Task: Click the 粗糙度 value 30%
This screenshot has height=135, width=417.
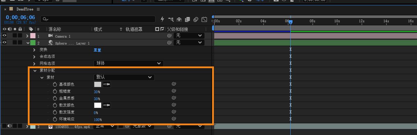Action: [x=97, y=92]
